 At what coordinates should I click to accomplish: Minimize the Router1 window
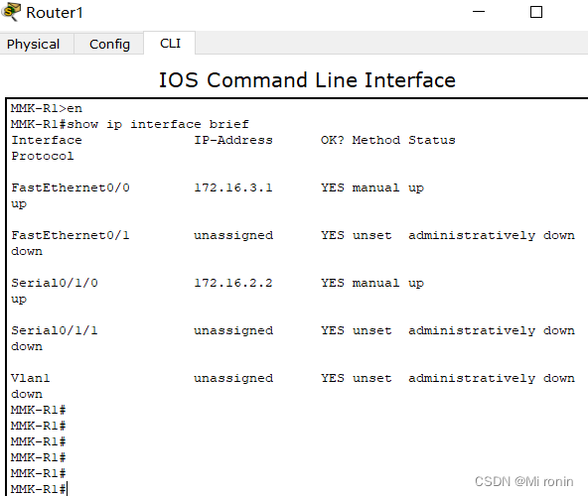tap(479, 12)
